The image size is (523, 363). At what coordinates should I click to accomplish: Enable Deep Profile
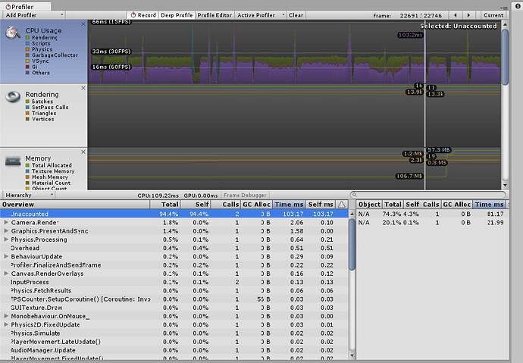[177, 15]
